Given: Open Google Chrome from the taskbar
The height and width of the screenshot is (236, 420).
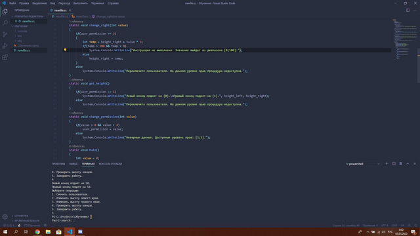Looking at the screenshot, I should coord(37,231).
